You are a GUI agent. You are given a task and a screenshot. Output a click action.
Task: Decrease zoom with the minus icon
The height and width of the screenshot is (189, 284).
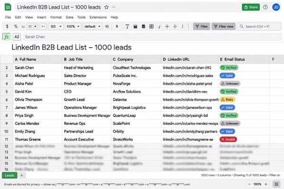tap(249, 184)
